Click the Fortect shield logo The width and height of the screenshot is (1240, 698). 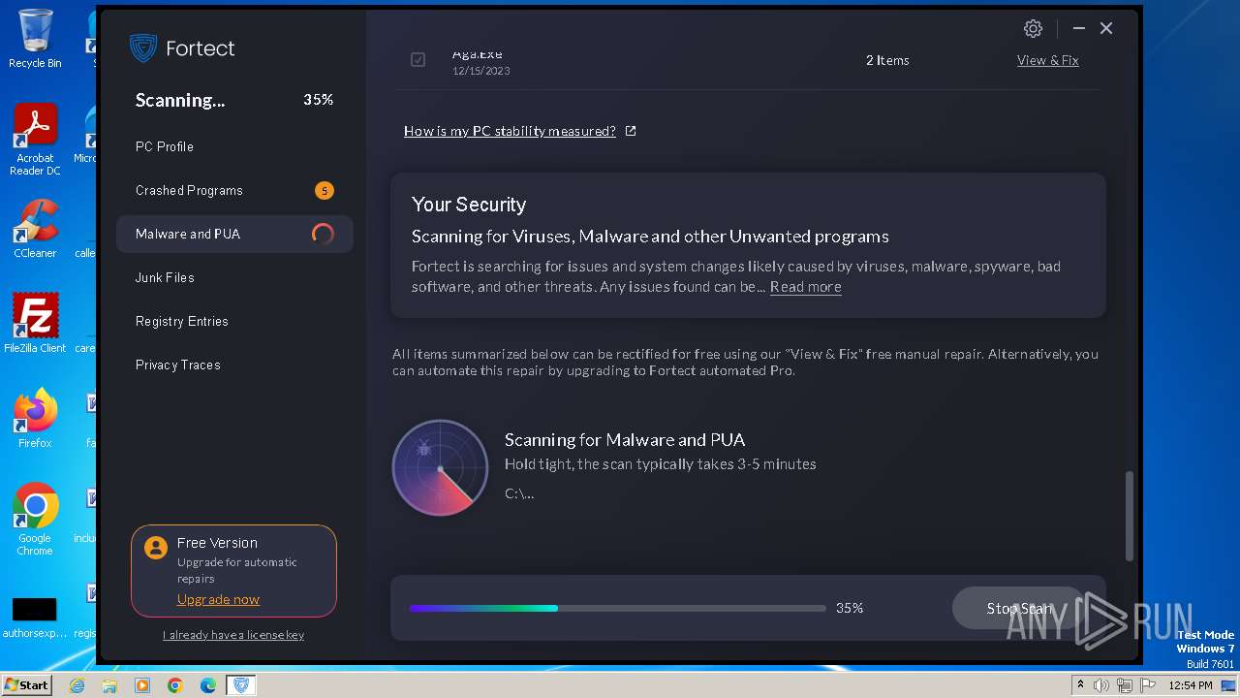pyautogui.click(x=143, y=48)
